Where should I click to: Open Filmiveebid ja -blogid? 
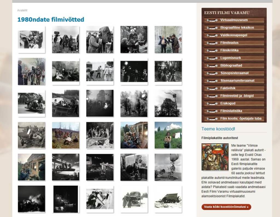(x=234, y=96)
